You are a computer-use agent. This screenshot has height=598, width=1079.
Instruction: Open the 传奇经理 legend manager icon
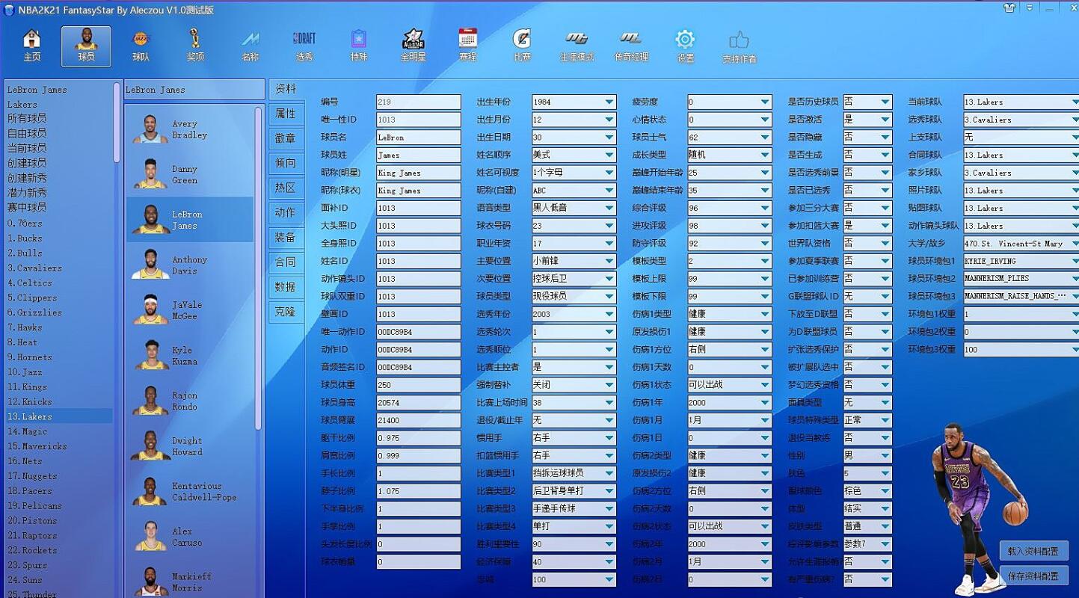click(x=631, y=46)
